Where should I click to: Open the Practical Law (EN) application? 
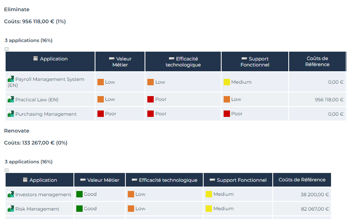[37, 100]
